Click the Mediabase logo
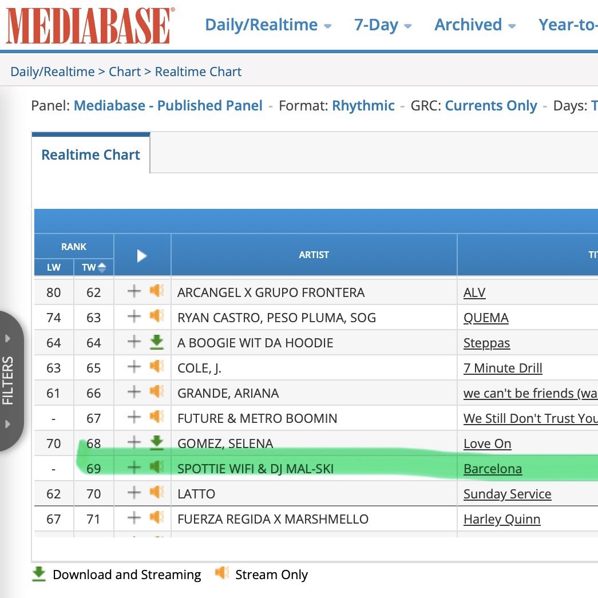This screenshot has width=598, height=598. (x=90, y=25)
